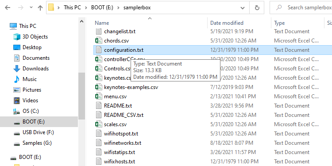Click the text file icon of changelist.txt
332x166 pixels.
(98, 31)
